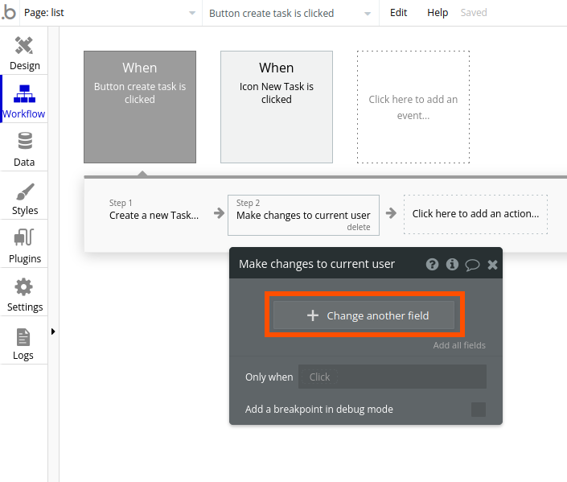Toggle breakpoint in debug mode checkbox
This screenshot has width=567, height=482.
(x=479, y=410)
